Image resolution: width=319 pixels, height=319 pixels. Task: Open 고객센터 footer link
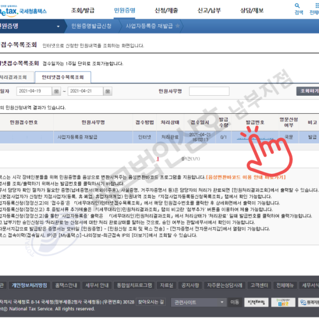259,285
